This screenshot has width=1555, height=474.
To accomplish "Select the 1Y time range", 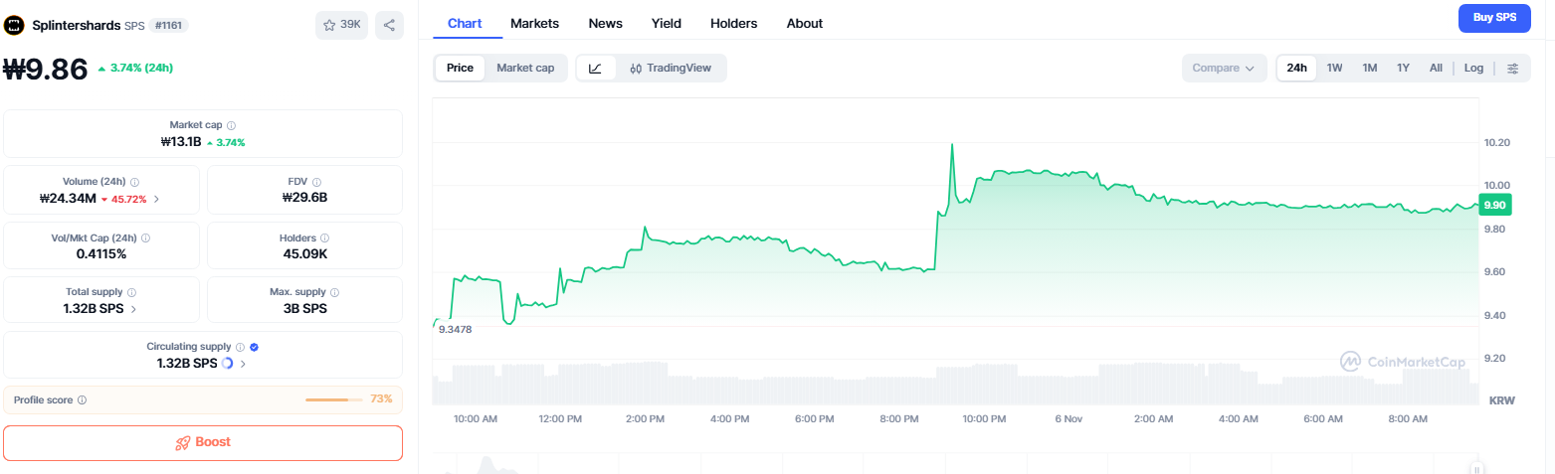I will pyautogui.click(x=1403, y=68).
